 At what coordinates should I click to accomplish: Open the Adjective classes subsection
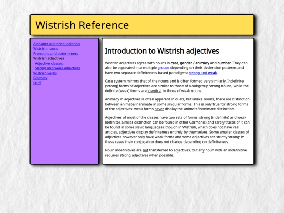pos(49,64)
